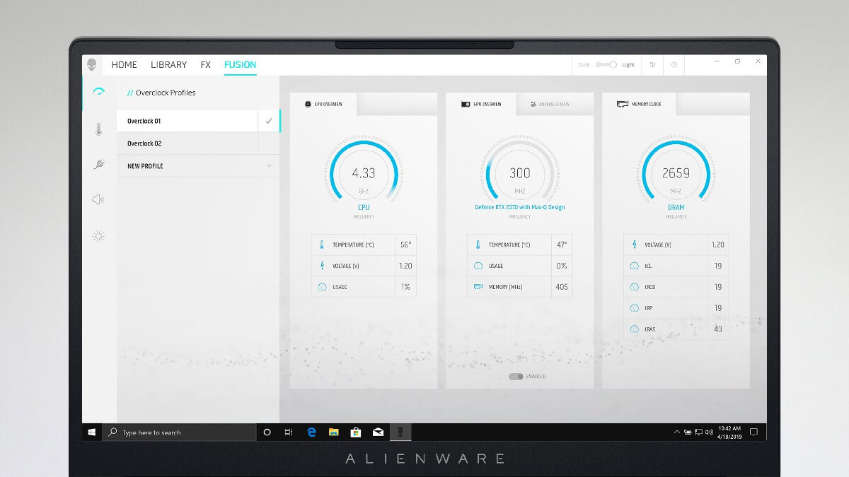Open Task View on the taskbar

click(288, 432)
